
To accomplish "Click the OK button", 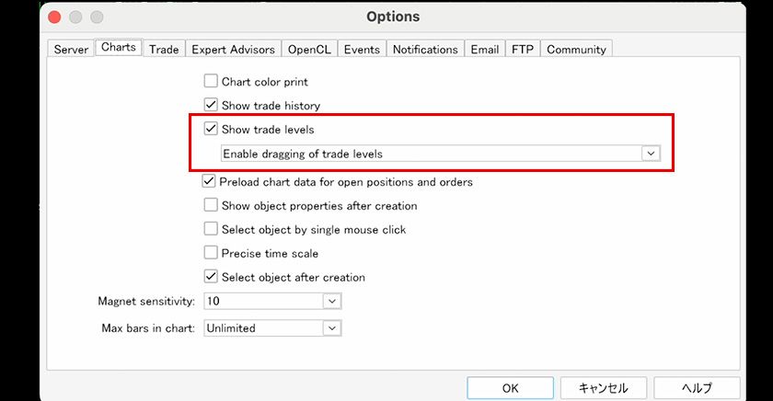I will point(510,387).
